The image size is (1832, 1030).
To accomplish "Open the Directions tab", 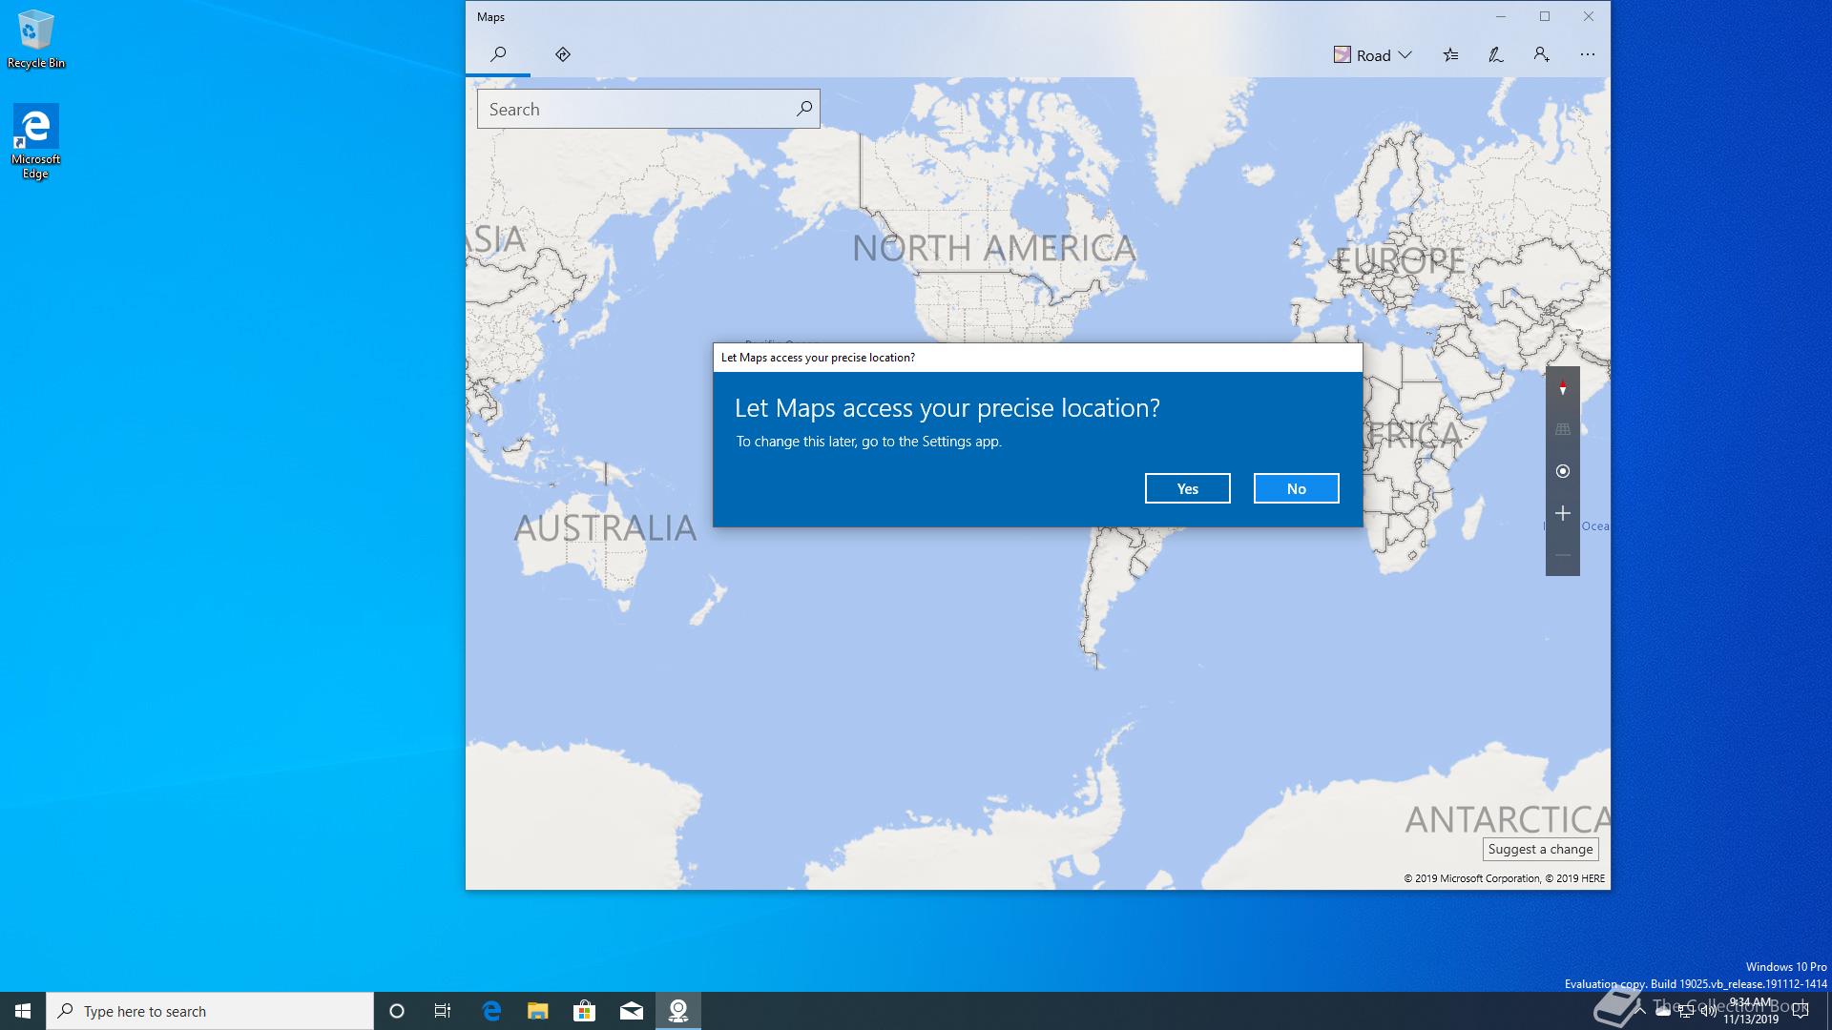I will tap(563, 54).
